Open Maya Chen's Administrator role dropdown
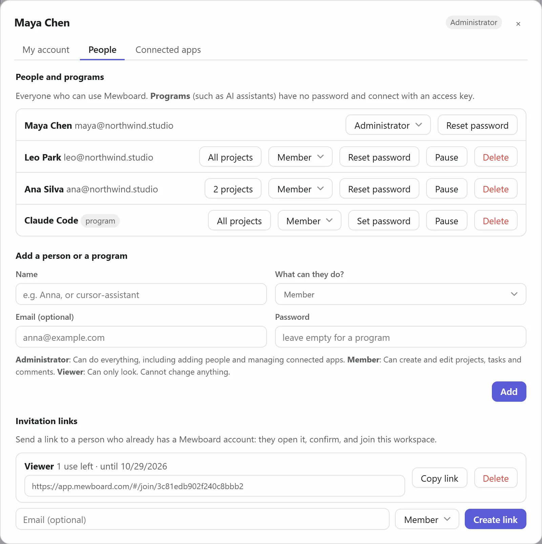 (388, 125)
